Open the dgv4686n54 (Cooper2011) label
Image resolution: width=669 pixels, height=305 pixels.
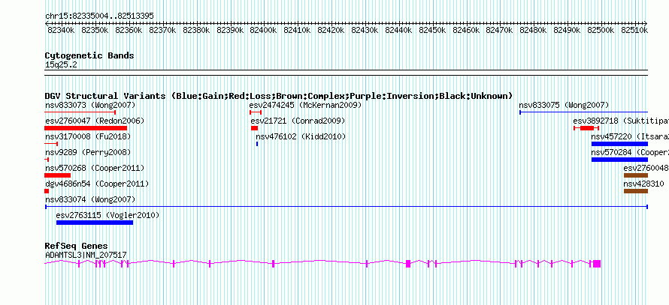[97, 184]
